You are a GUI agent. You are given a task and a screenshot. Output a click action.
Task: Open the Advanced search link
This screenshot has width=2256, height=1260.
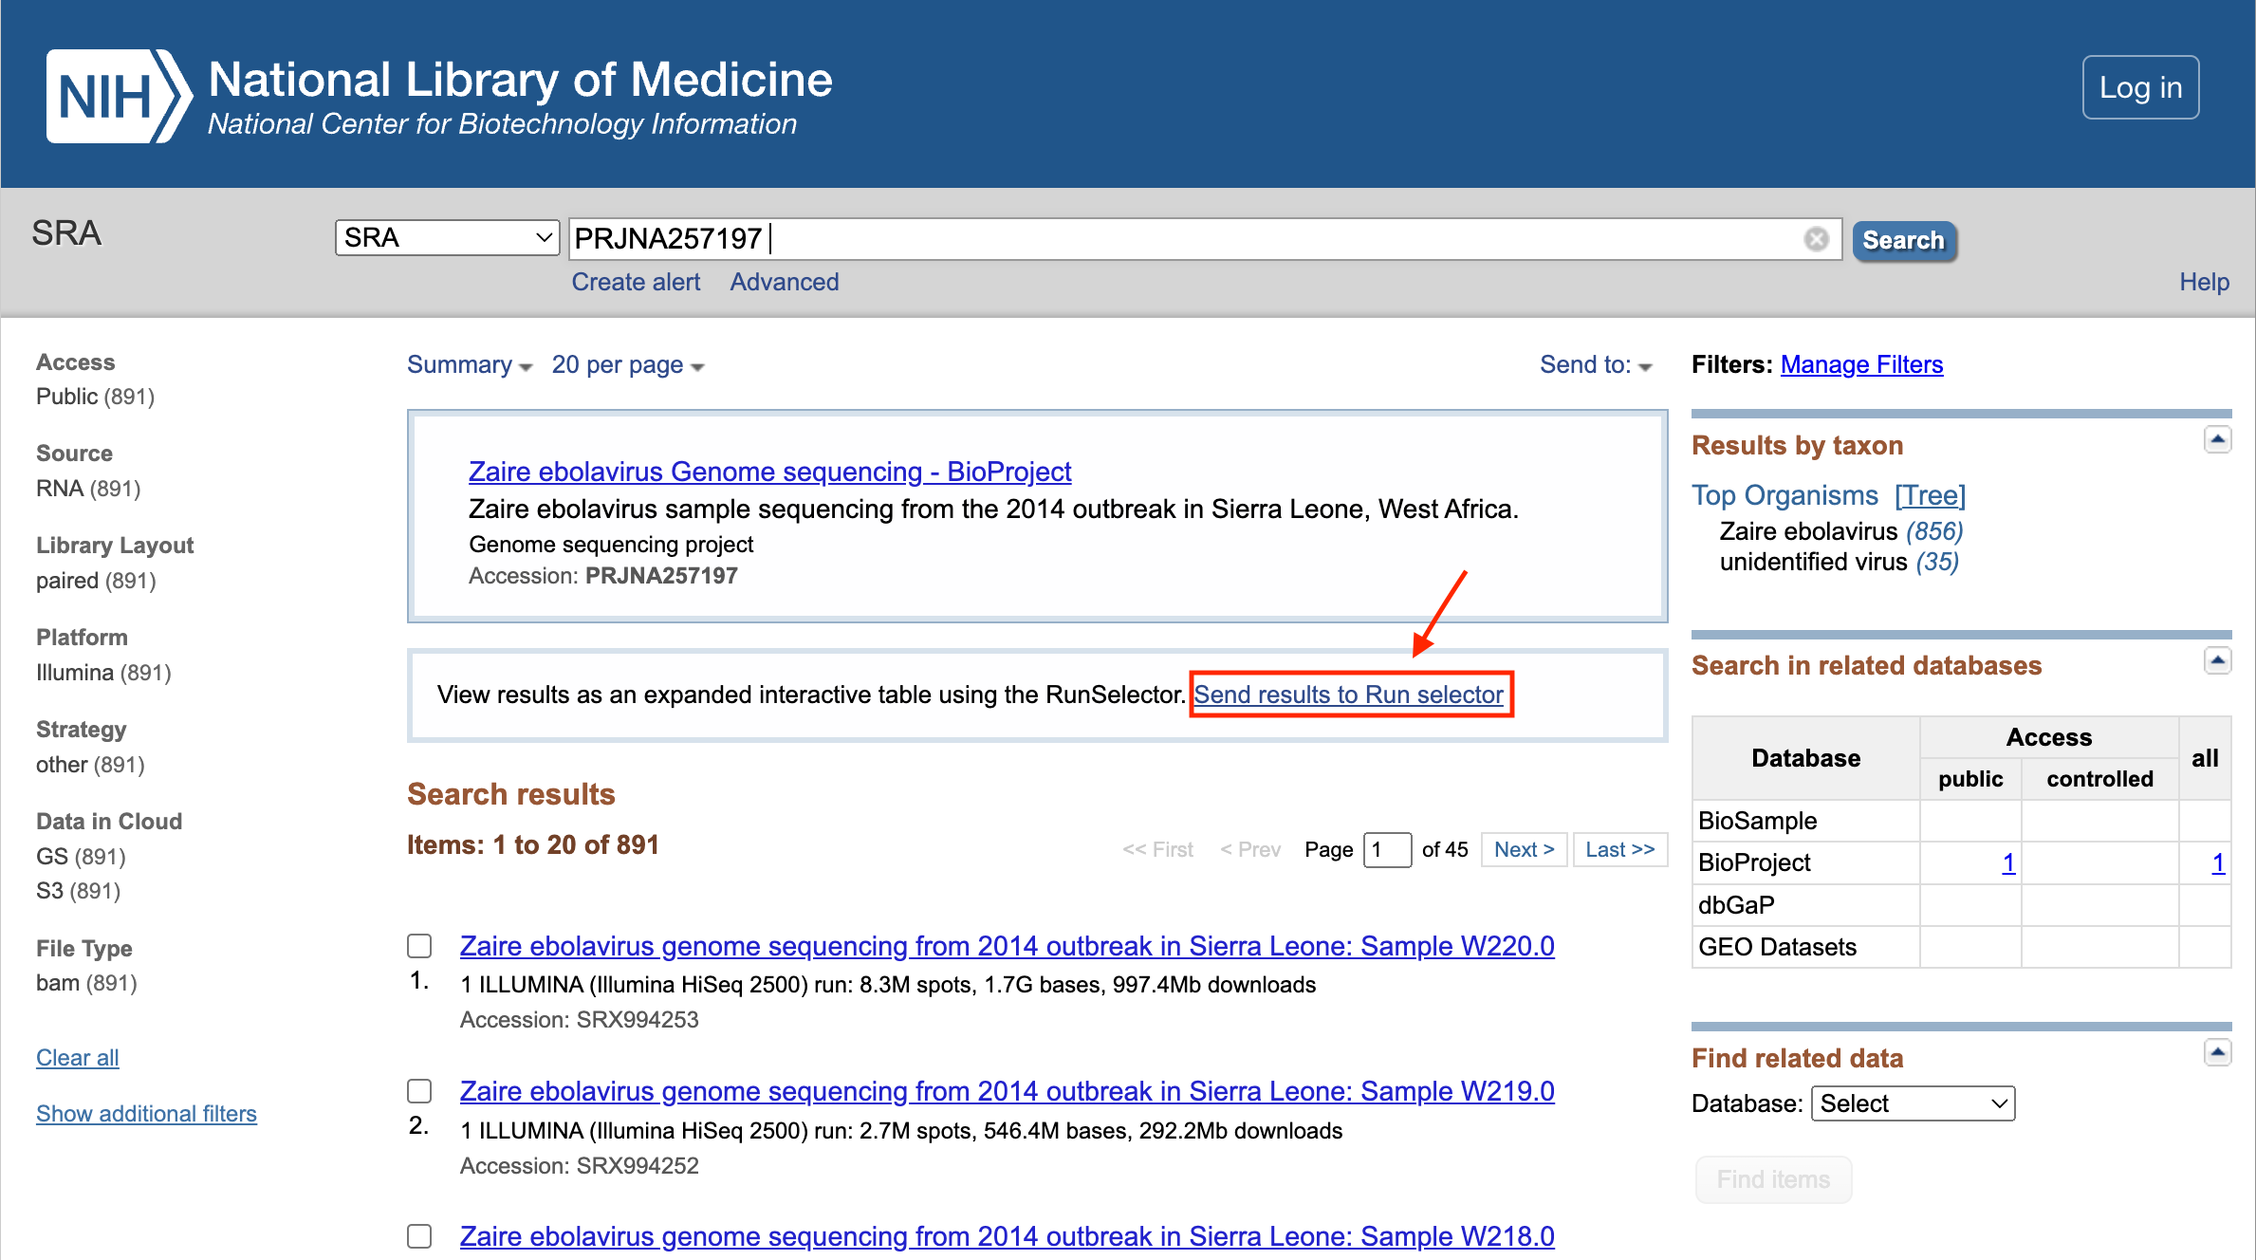(x=784, y=282)
